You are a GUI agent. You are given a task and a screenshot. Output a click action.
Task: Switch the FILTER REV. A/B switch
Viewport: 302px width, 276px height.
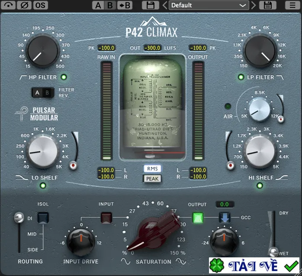pos(43,93)
